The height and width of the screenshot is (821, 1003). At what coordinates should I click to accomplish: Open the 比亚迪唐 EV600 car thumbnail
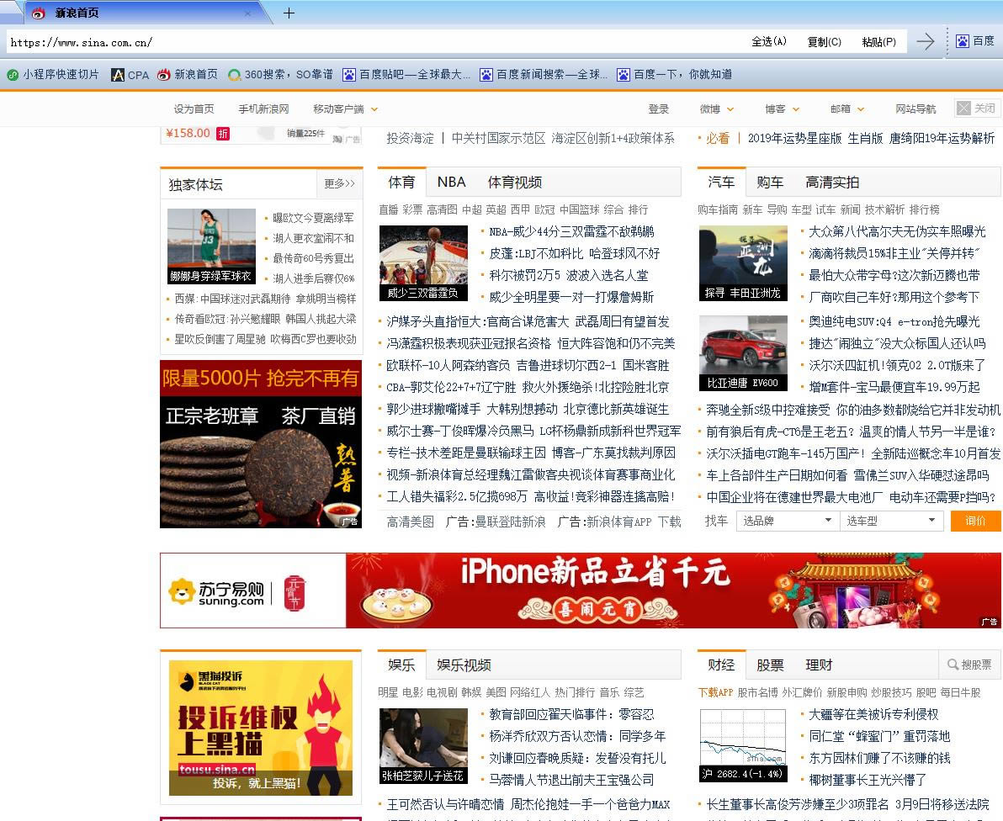click(743, 353)
